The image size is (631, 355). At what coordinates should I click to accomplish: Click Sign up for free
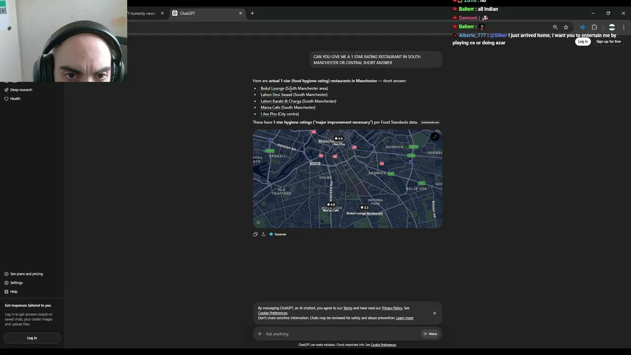[608, 42]
